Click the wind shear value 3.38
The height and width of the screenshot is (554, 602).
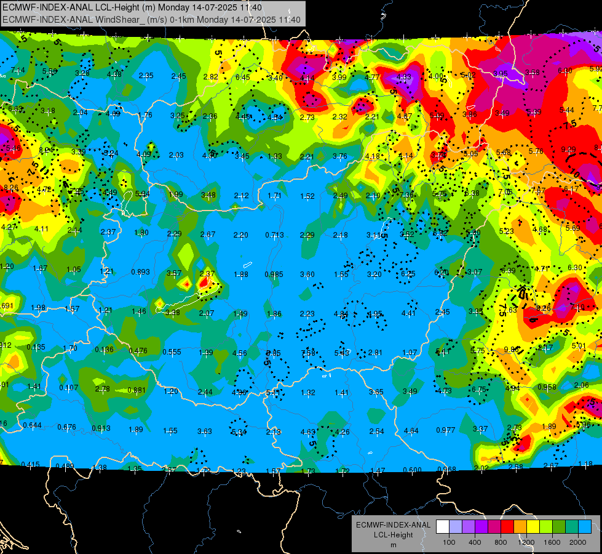173,312
